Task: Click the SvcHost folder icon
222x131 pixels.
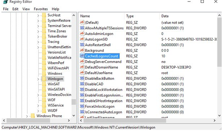Action: coord(44,15)
